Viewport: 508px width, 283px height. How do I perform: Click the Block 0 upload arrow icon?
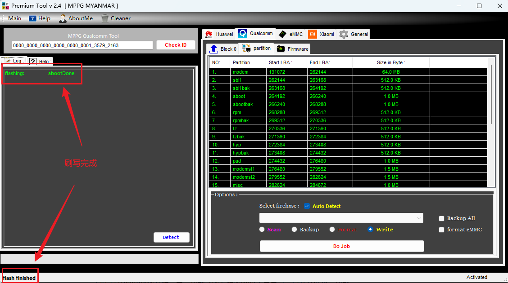(x=213, y=49)
